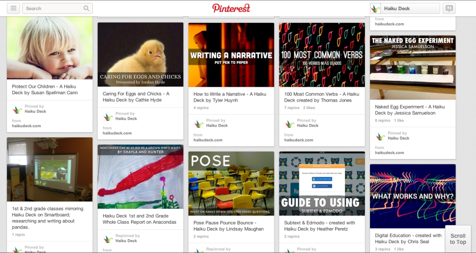This screenshot has width=476, height=253.
Task: Click Haiku Deck name on Anacondas pin
Action: pyautogui.click(x=126, y=240)
